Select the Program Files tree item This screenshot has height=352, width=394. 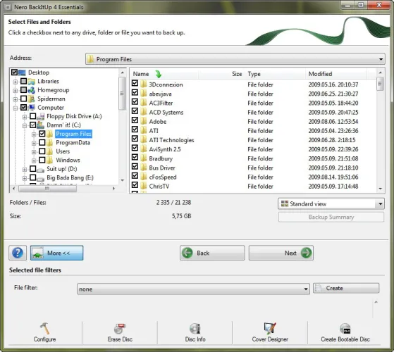click(73, 134)
